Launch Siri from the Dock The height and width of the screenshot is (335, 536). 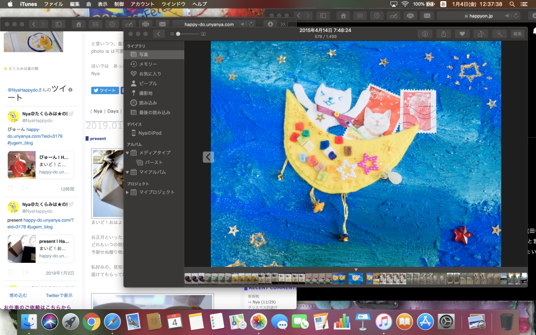coord(50,322)
